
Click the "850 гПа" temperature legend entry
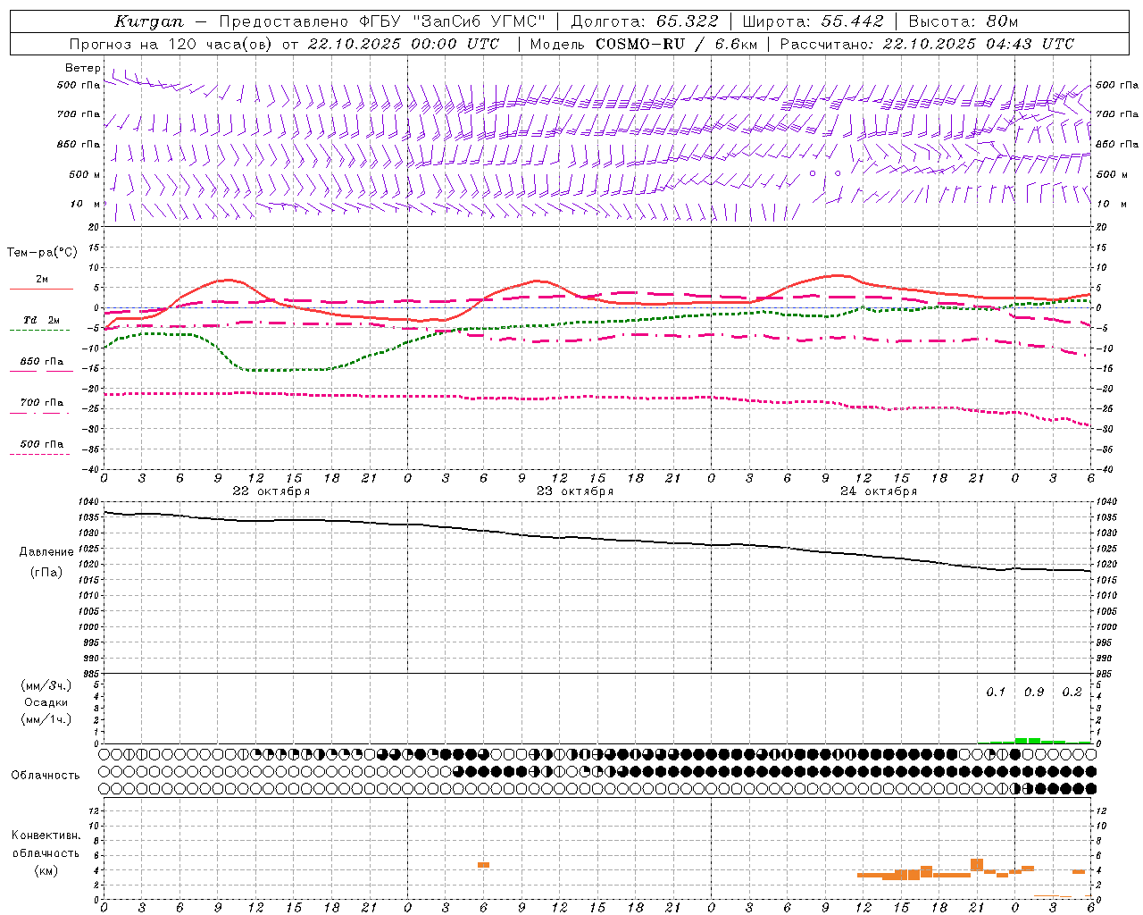(x=41, y=362)
